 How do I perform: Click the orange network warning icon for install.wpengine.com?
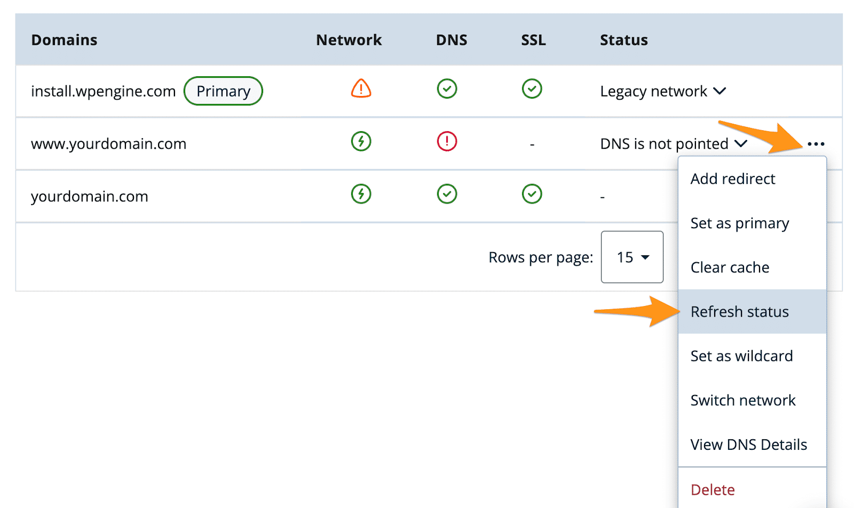pos(361,89)
